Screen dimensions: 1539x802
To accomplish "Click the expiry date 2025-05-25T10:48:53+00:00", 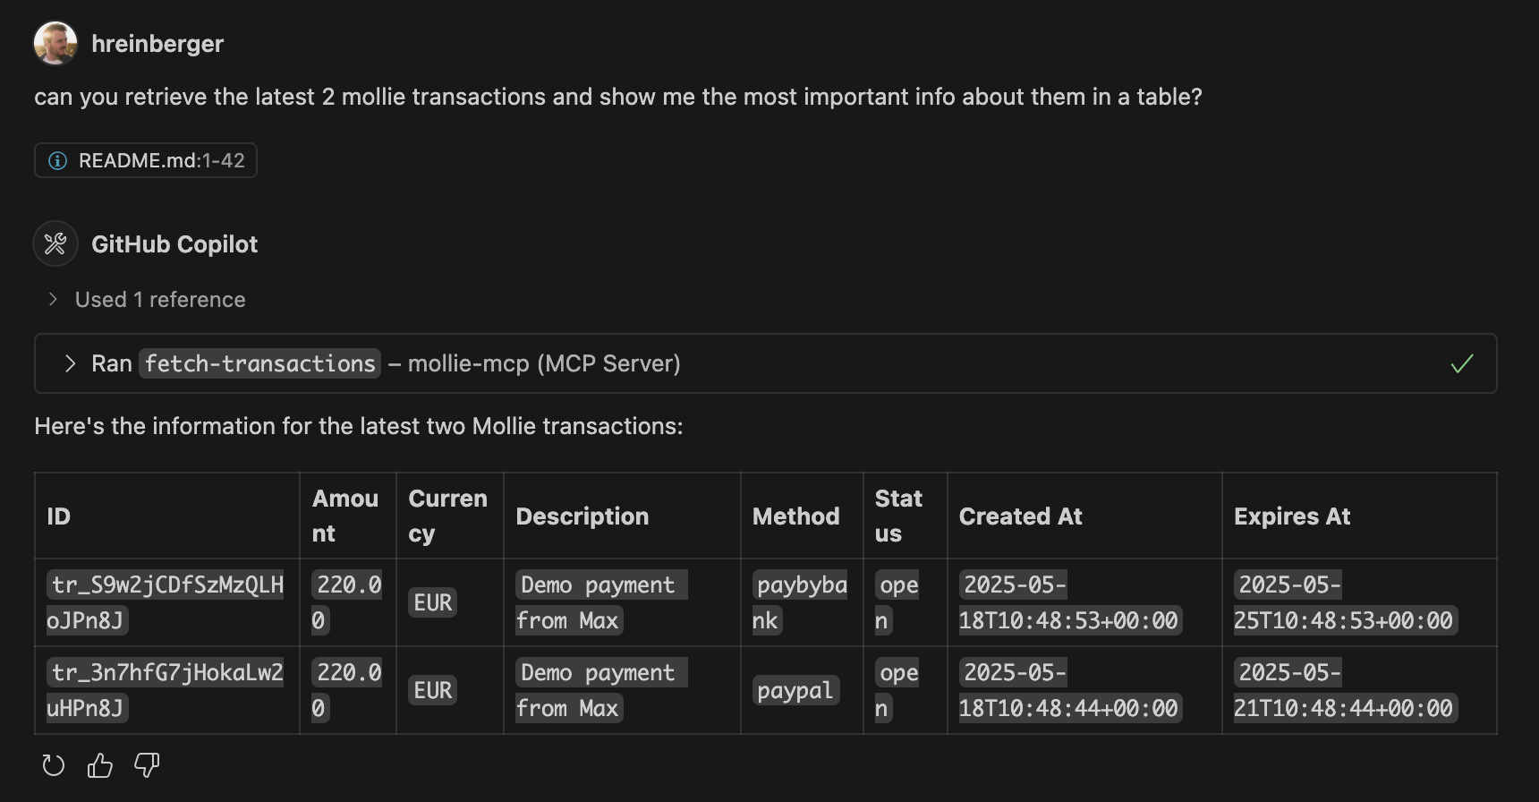I will click(x=1345, y=602).
